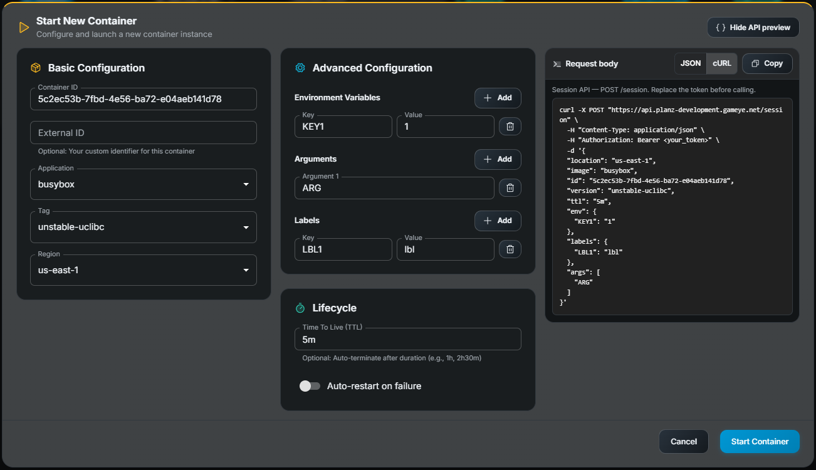Delete the KEY1 environment variable row
The image size is (816, 470).
pos(510,127)
